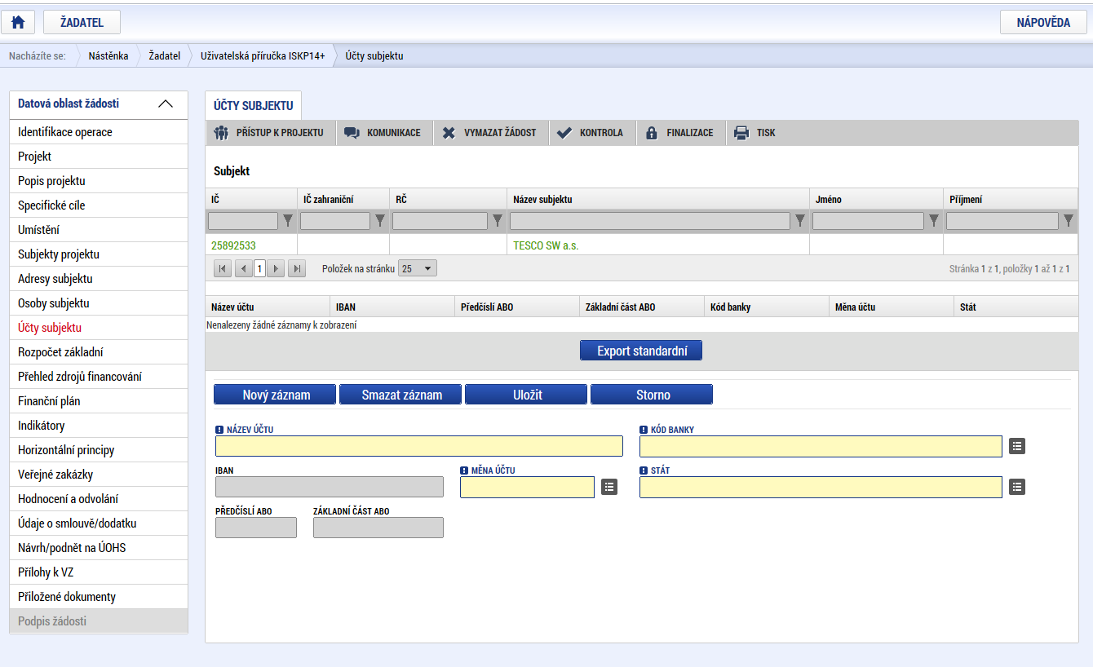The height and width of the screenshot is (667, 1093).
Task: Open Finanční plán sidebar item
Action: click(98, 401)
